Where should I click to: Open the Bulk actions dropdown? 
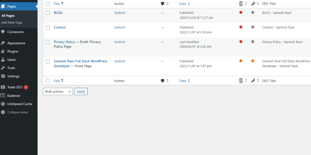(x=58, y=91)
